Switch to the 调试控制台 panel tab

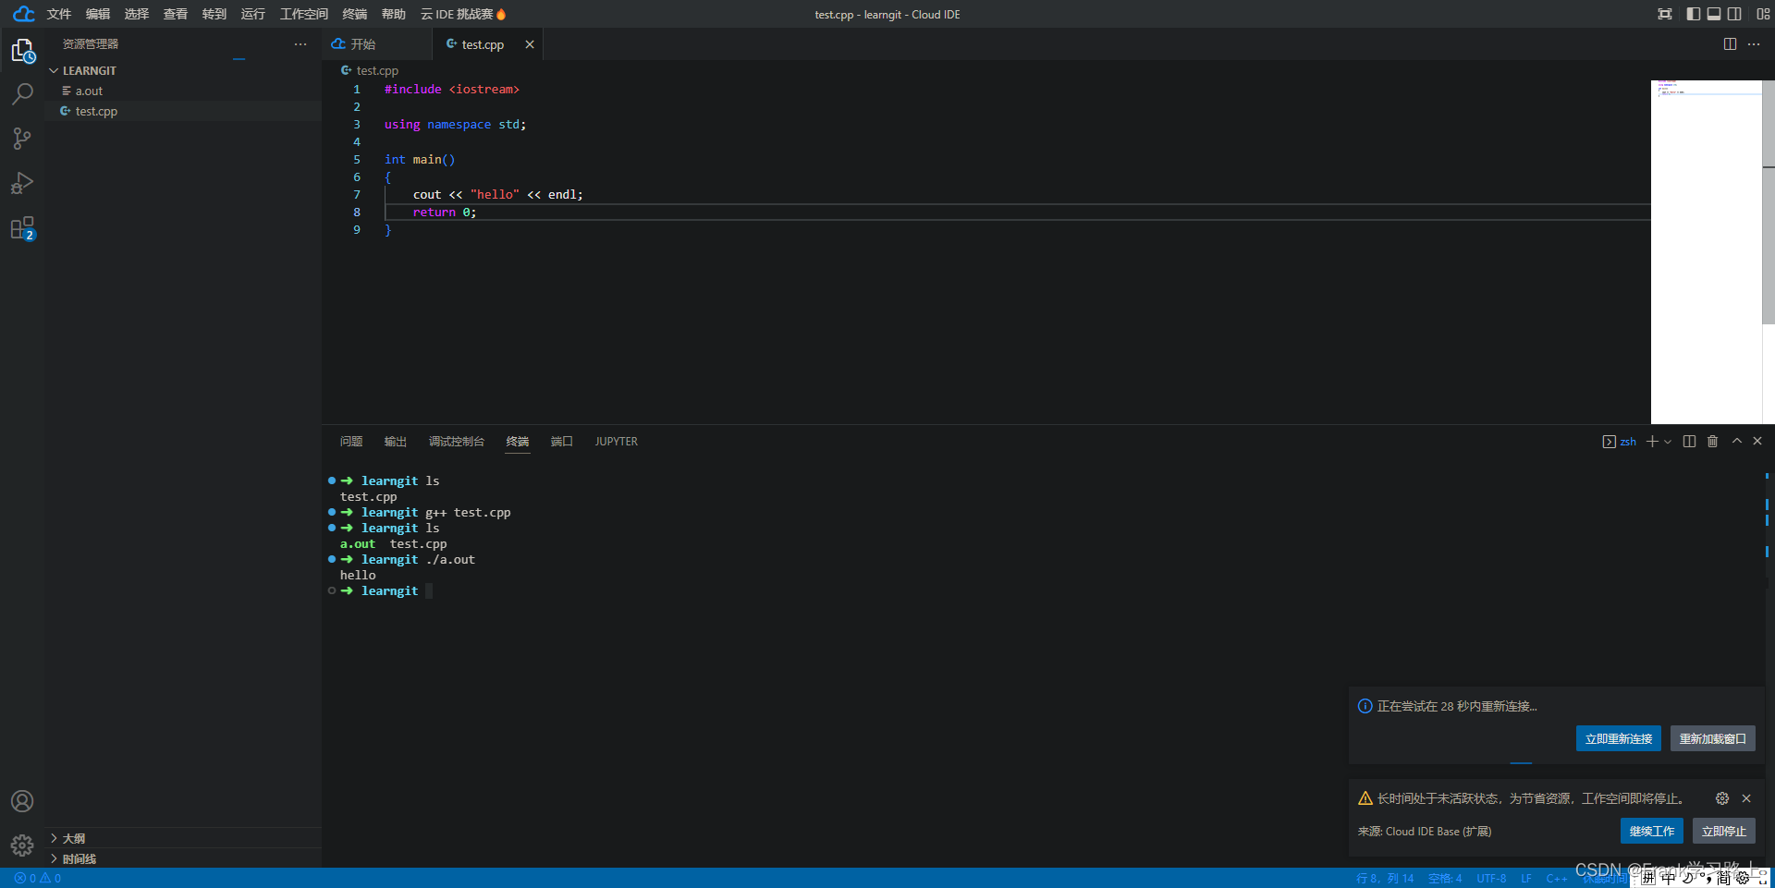pos(457,442)
